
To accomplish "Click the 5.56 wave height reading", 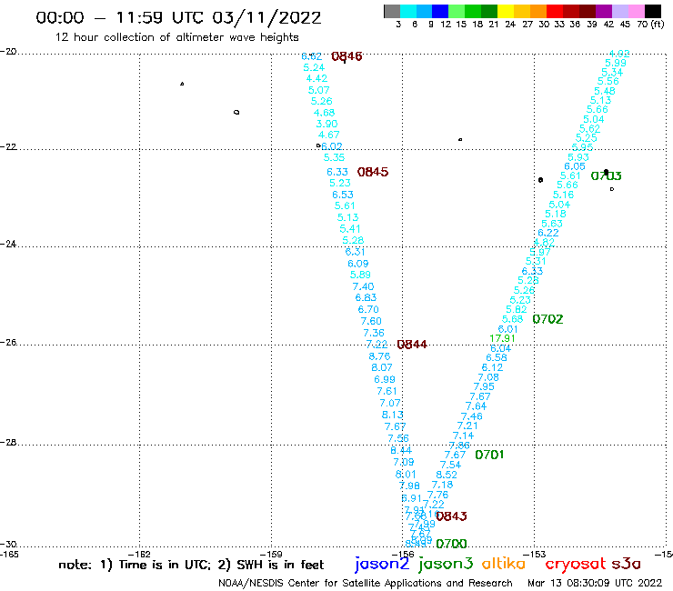I will pyautogui.click(x=608, y=81).
